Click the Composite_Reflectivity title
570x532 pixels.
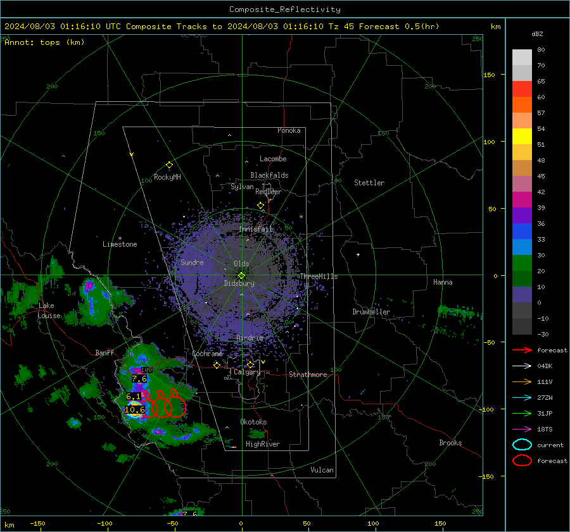(285, 9)
